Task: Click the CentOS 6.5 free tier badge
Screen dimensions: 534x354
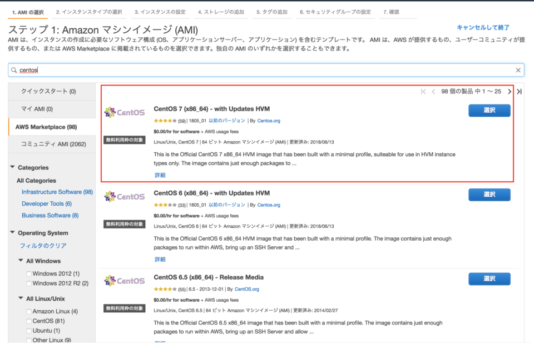Action: (125, 308)
